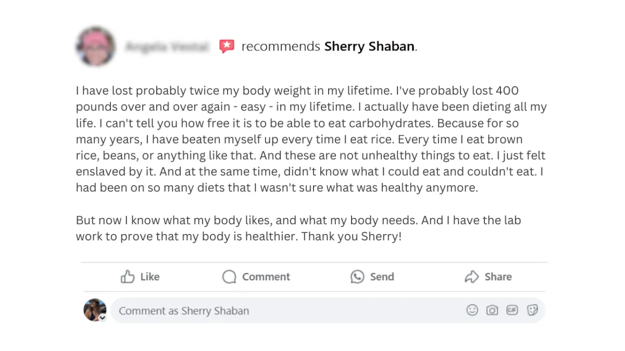Open the Sherry Shaban page link

(x=370, y=46)
